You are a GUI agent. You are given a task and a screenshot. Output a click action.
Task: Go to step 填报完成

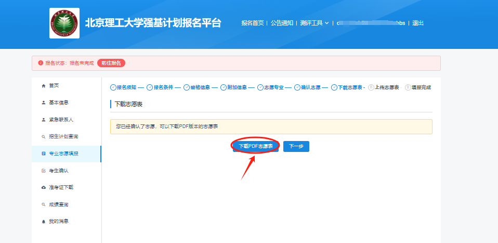point(422,87)
